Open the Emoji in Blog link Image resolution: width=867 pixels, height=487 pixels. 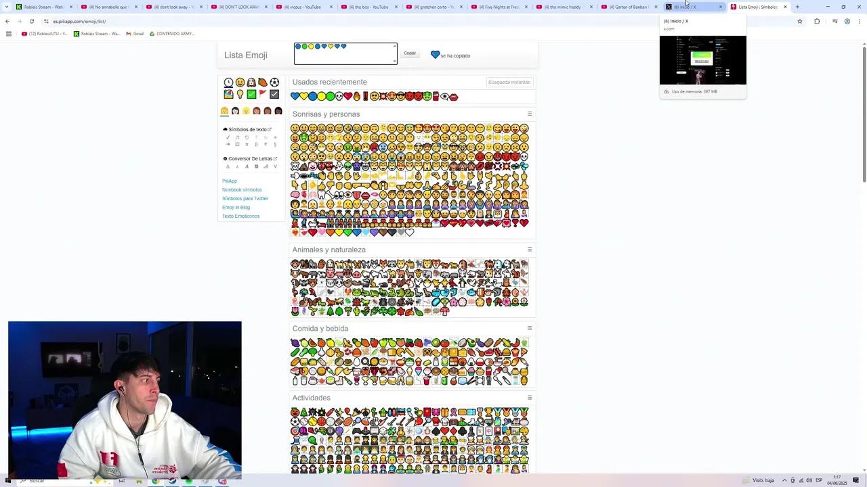tap(236, 207)
